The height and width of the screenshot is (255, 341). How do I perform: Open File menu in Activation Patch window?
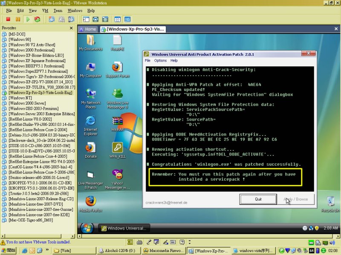pyautogui.click(x=147, y=60)
